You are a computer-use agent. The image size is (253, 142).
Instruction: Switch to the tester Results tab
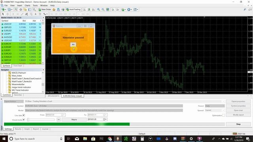click(18, 129)
